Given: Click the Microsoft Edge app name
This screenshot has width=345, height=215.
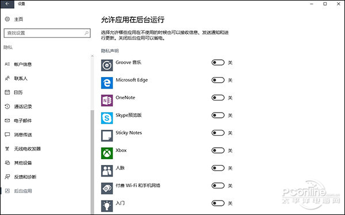Looking at the screenshot, I should (132, 80).
